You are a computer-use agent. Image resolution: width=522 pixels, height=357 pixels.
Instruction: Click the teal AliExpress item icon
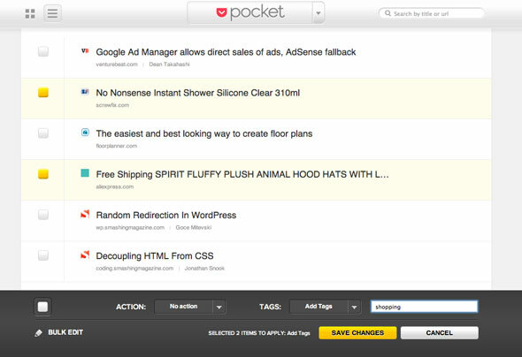tap(85, 173)
